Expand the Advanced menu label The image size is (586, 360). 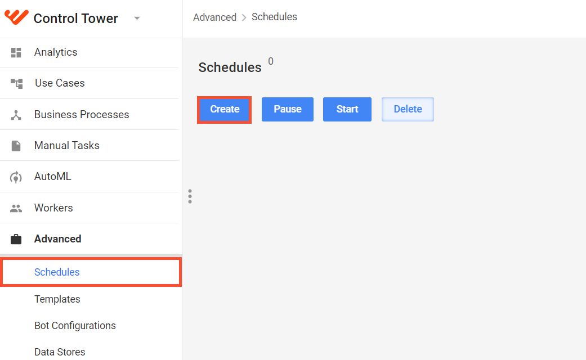tap(58, 239)
